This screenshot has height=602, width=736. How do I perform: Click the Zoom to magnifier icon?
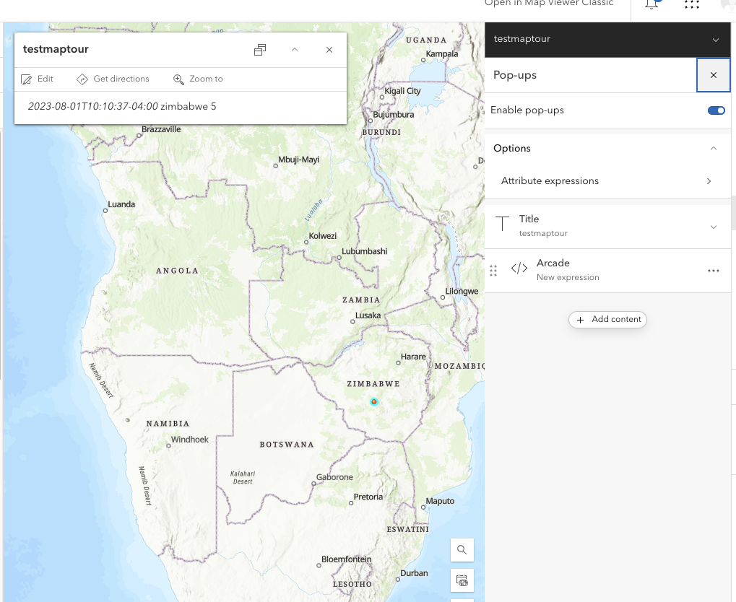pyautogui.click(x=178, y=79)
